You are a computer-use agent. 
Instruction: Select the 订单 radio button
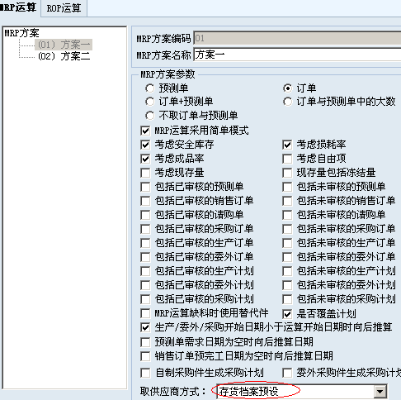pos(287,88)
